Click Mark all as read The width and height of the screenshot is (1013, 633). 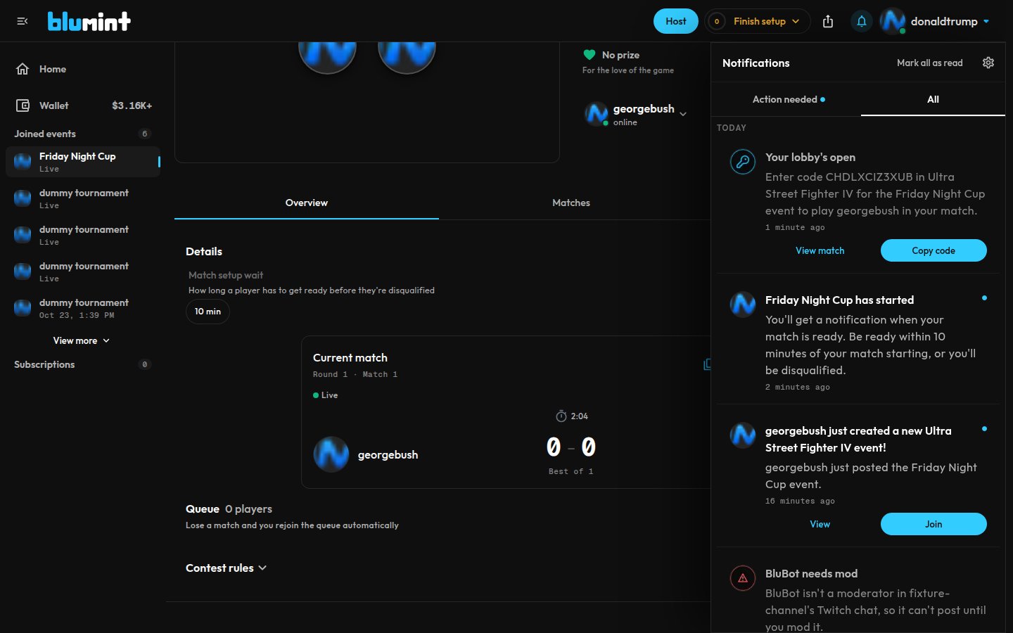(x=930, y=63)
